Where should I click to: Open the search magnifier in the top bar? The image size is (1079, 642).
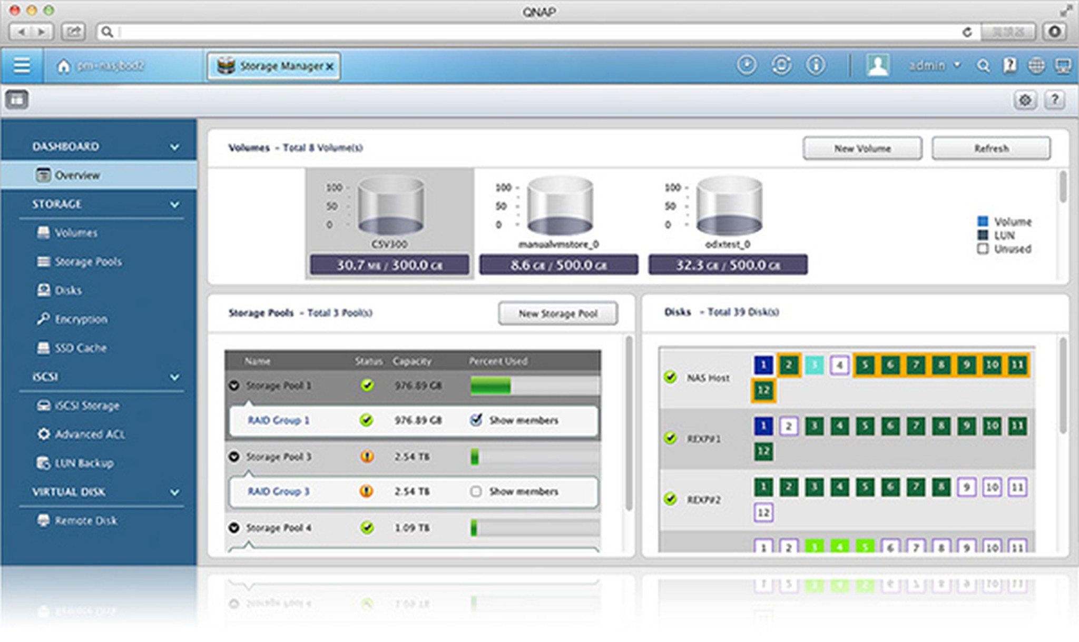pyautogui.click(x=983, y=66)
